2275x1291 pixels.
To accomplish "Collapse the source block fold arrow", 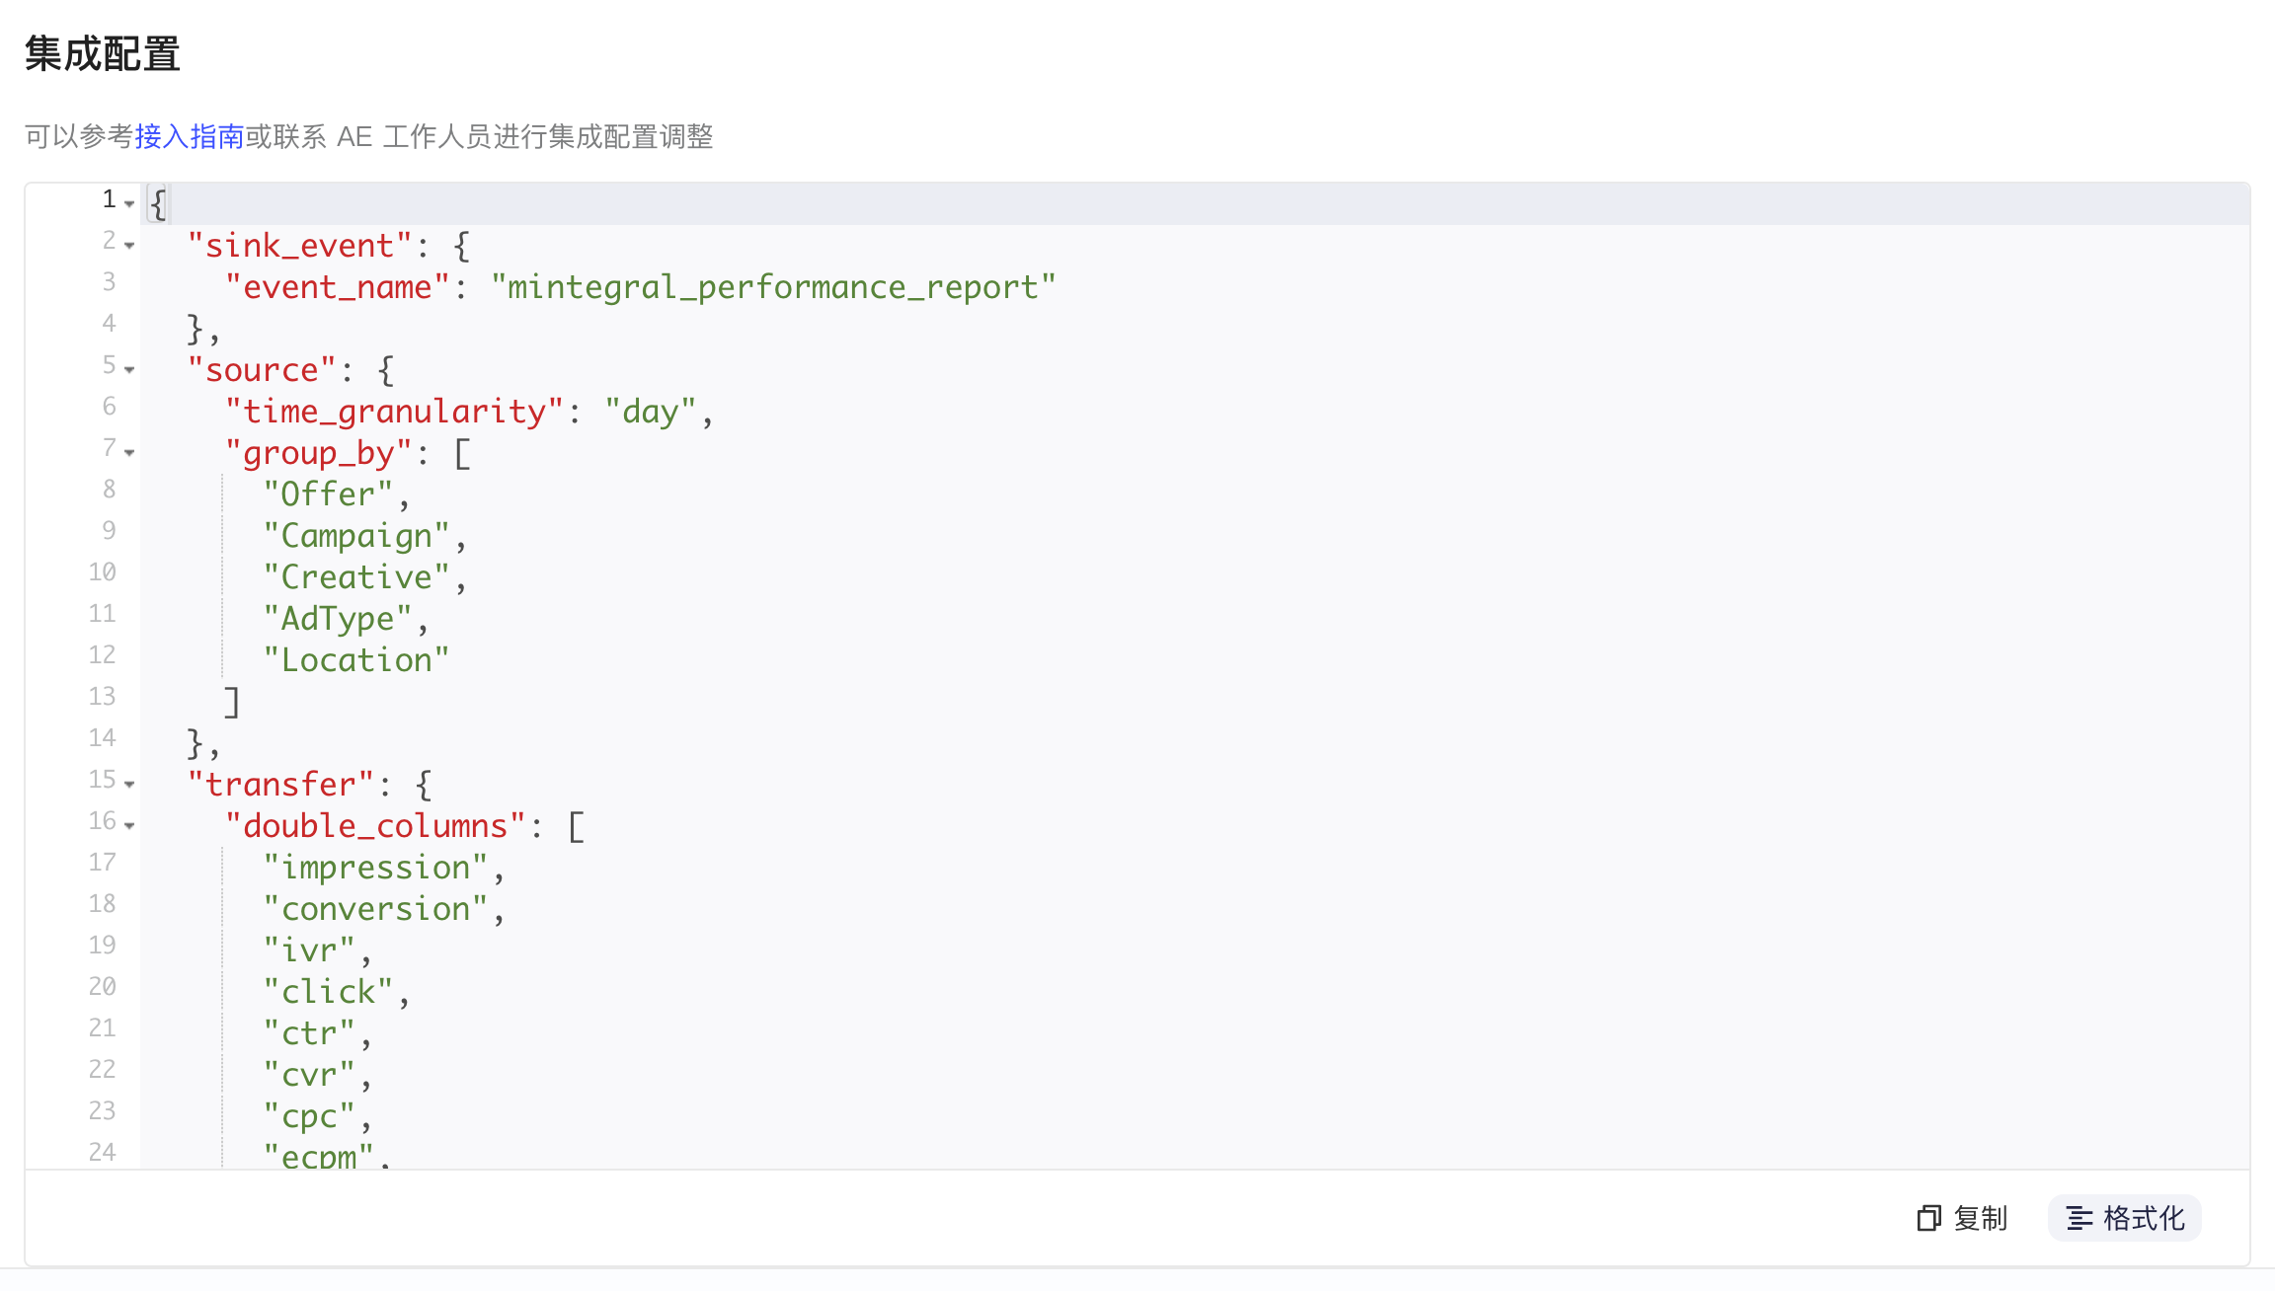I will 129,369.
